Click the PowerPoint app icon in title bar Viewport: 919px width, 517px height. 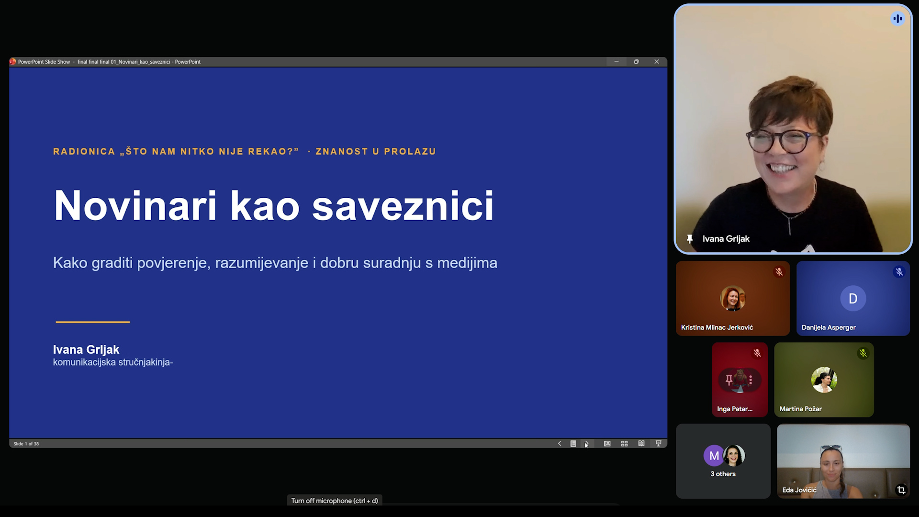13,62
